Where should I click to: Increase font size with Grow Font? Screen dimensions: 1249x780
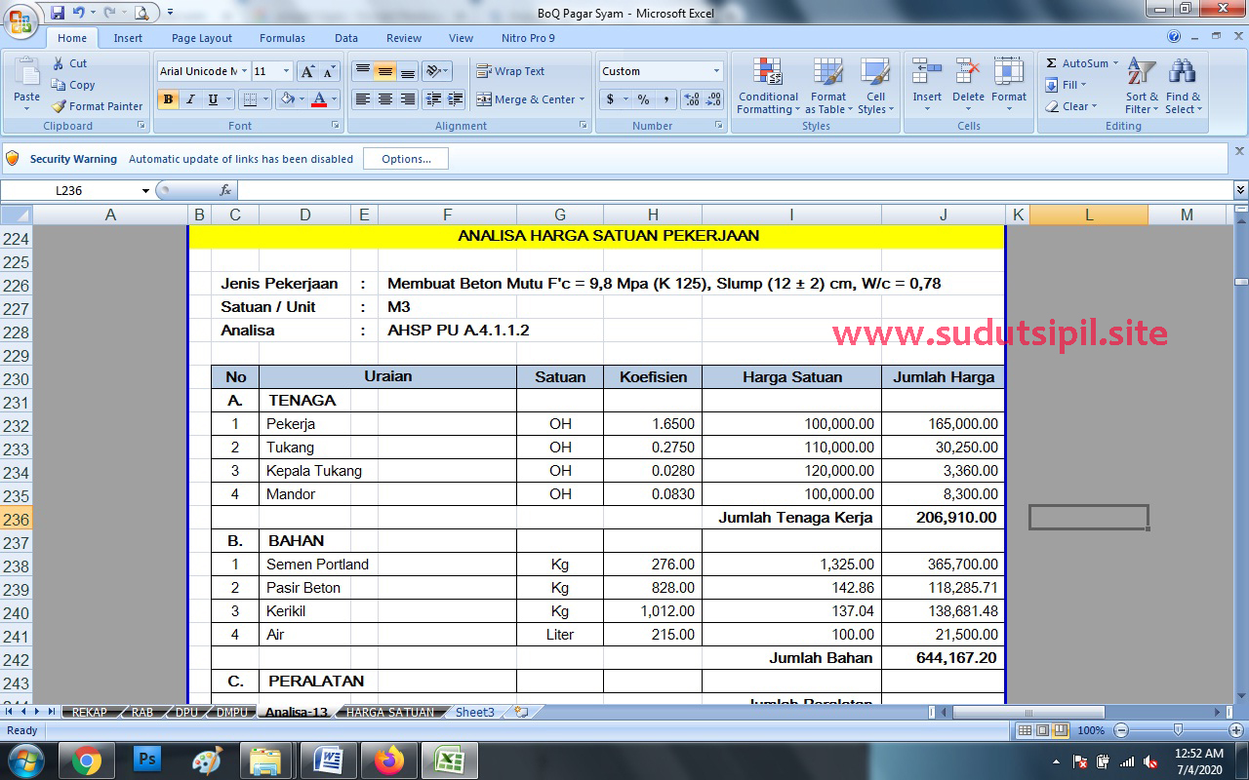(307, 71)
